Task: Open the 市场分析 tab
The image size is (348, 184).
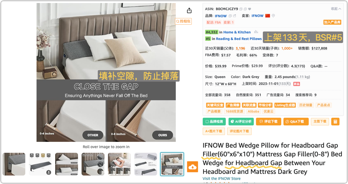Action: point(265,105)
